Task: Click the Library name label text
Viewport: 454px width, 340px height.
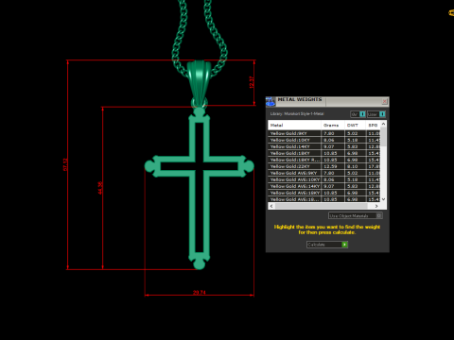Action: click(x=297, y=114)
